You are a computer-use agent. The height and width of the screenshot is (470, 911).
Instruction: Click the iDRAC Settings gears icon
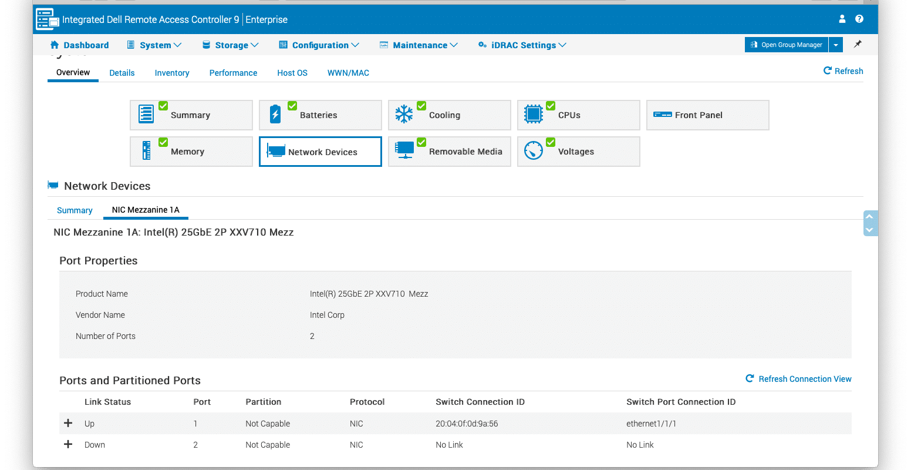[x=483, y=45]
